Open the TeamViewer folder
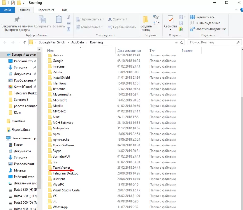 click(62, 167)
